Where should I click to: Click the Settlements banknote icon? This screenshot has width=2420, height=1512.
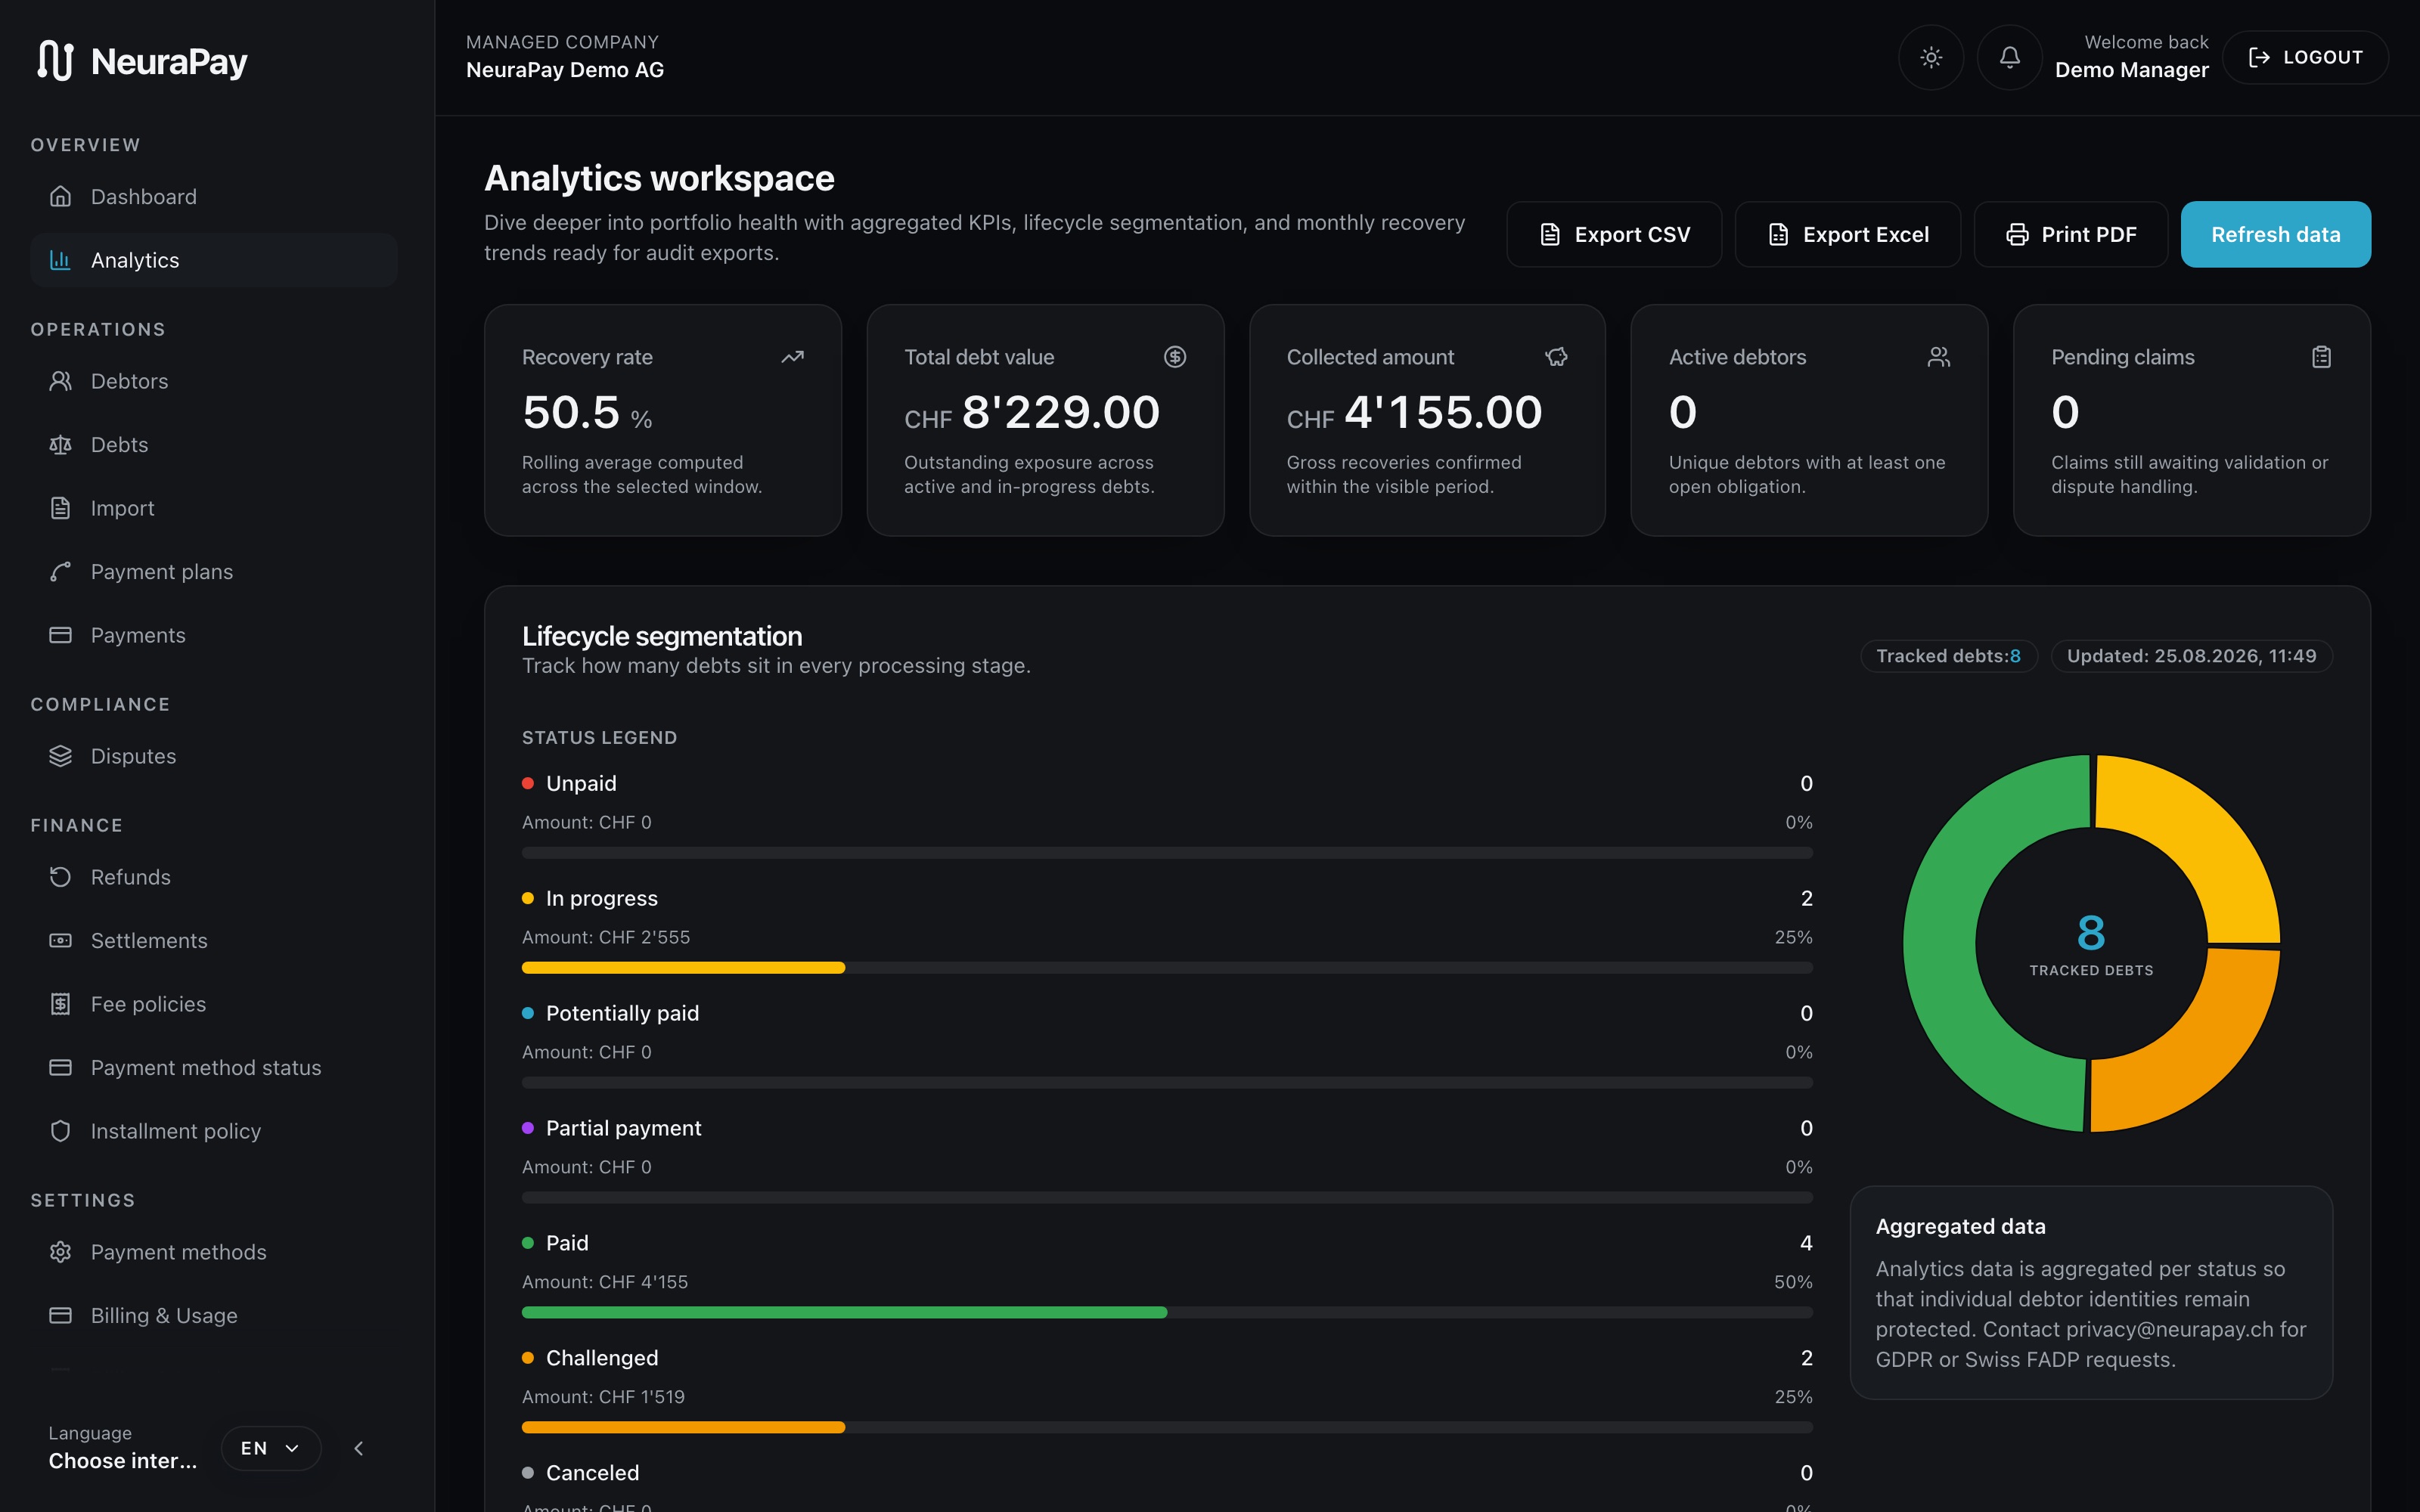coord(60,941)
